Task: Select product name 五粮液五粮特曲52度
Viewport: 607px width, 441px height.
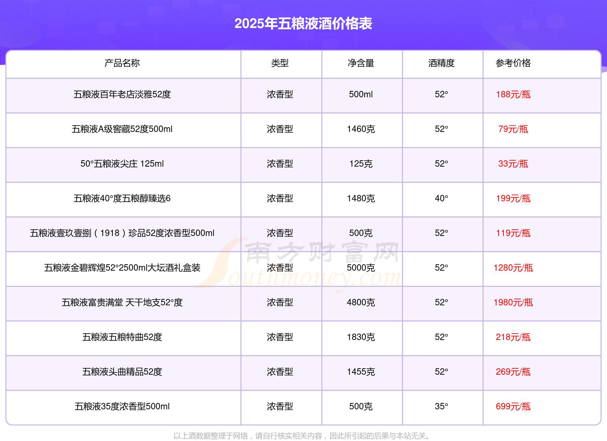Action: [x=122, y=337]
